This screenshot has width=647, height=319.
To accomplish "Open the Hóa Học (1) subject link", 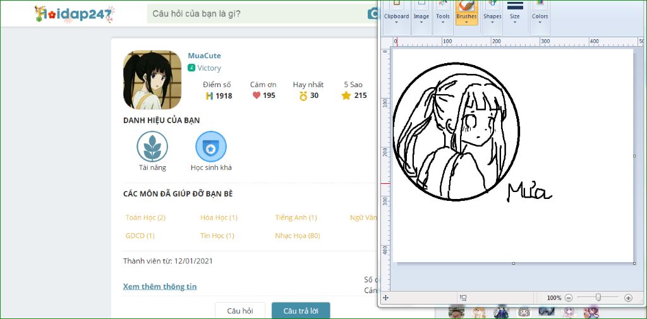I will pos(219,217).
